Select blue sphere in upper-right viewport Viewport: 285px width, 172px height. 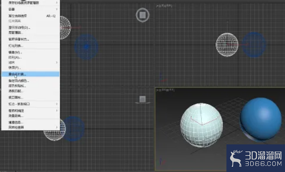[x=254, y=45]
